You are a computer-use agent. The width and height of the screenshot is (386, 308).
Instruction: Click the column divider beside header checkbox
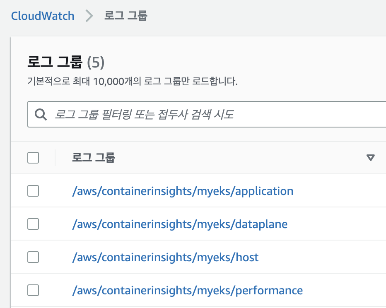click(55, 158)
